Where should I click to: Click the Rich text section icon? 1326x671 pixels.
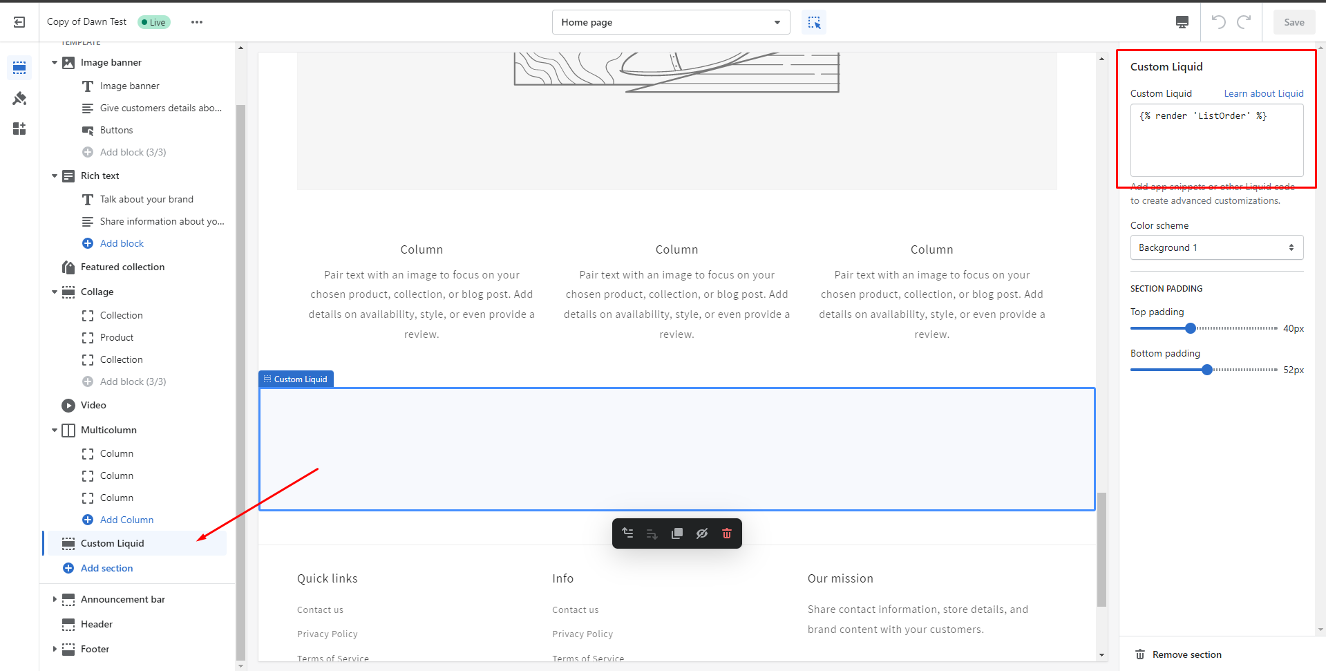(68, 176)
